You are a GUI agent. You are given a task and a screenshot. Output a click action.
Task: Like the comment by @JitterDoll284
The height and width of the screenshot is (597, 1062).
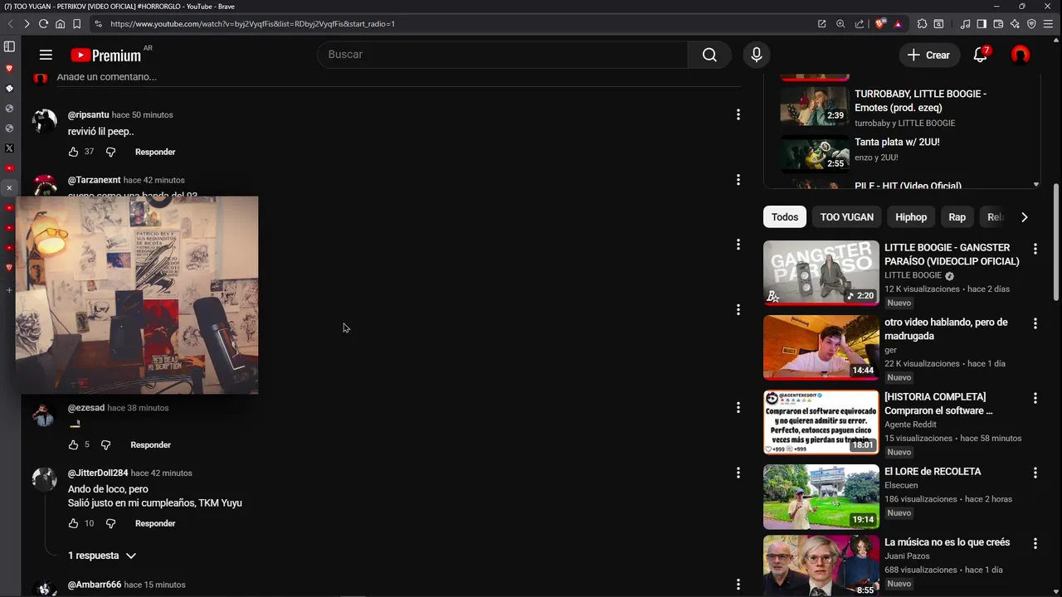point(73,523)
